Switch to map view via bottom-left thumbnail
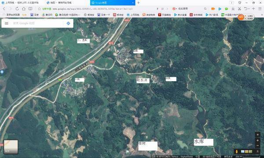This screenshot has width=264, height=158. coord(11,147)
